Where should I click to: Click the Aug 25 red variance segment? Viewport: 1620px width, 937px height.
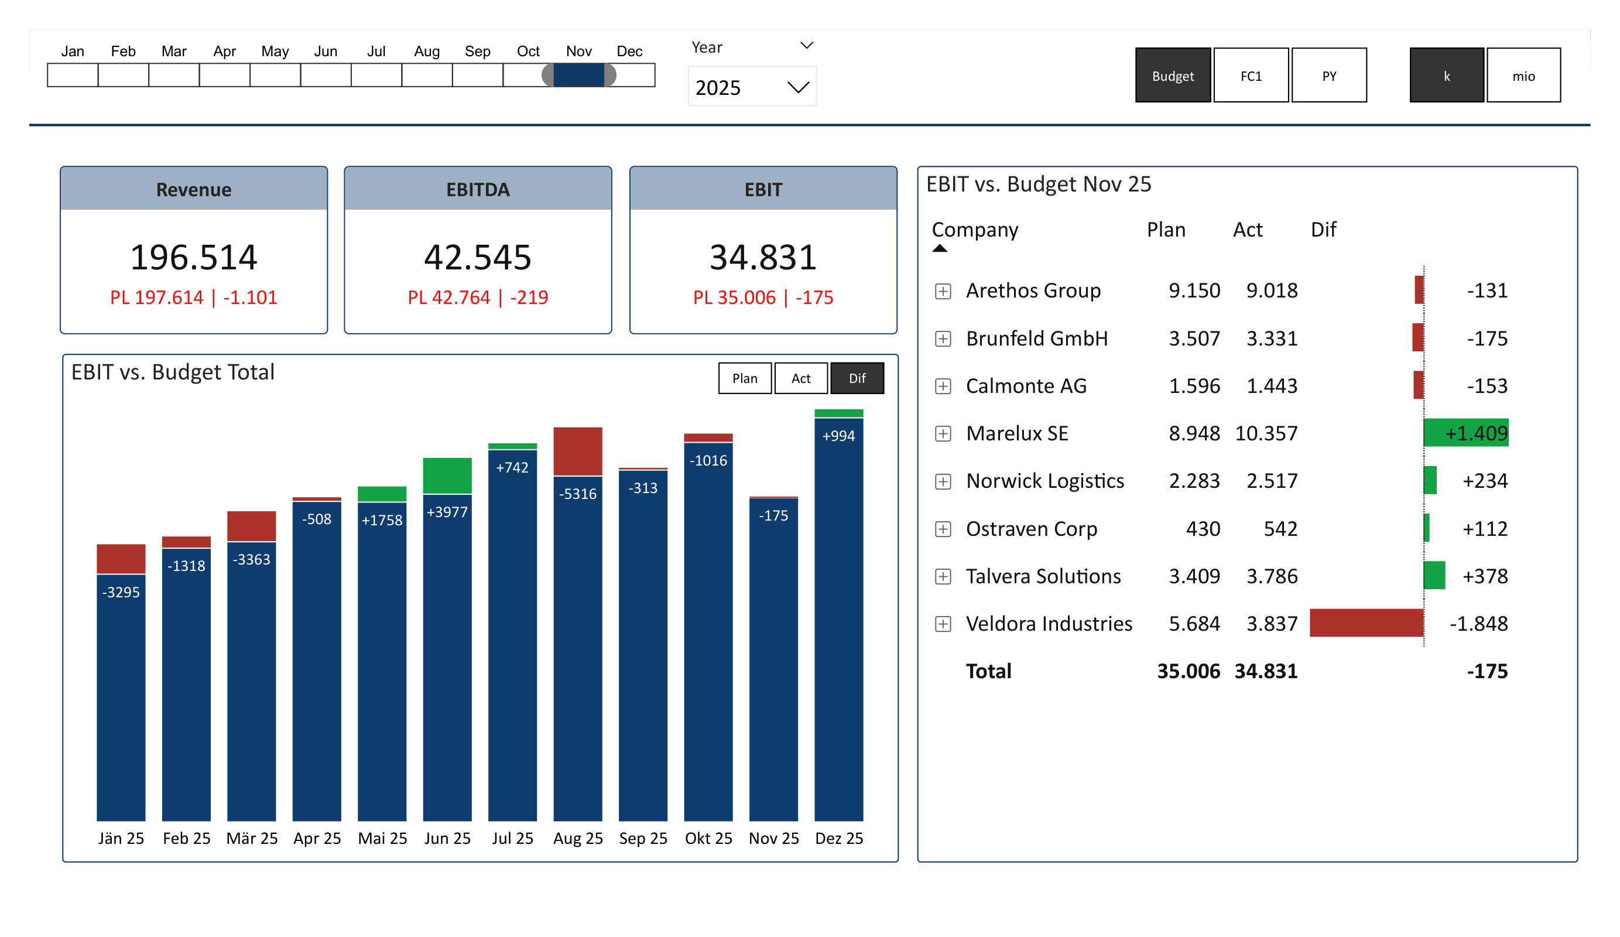pos(577,451)
